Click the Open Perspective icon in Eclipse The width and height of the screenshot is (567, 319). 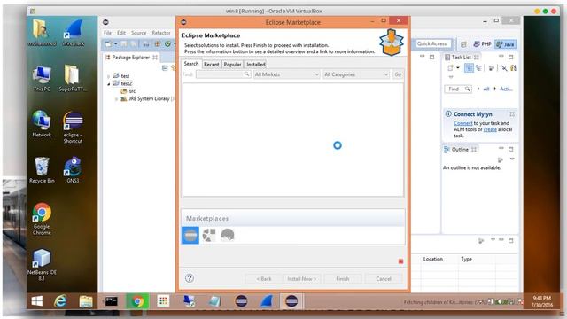click(463, 44)
